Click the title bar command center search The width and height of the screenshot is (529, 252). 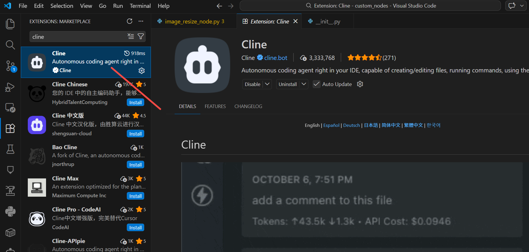click(x=370, y=6)
